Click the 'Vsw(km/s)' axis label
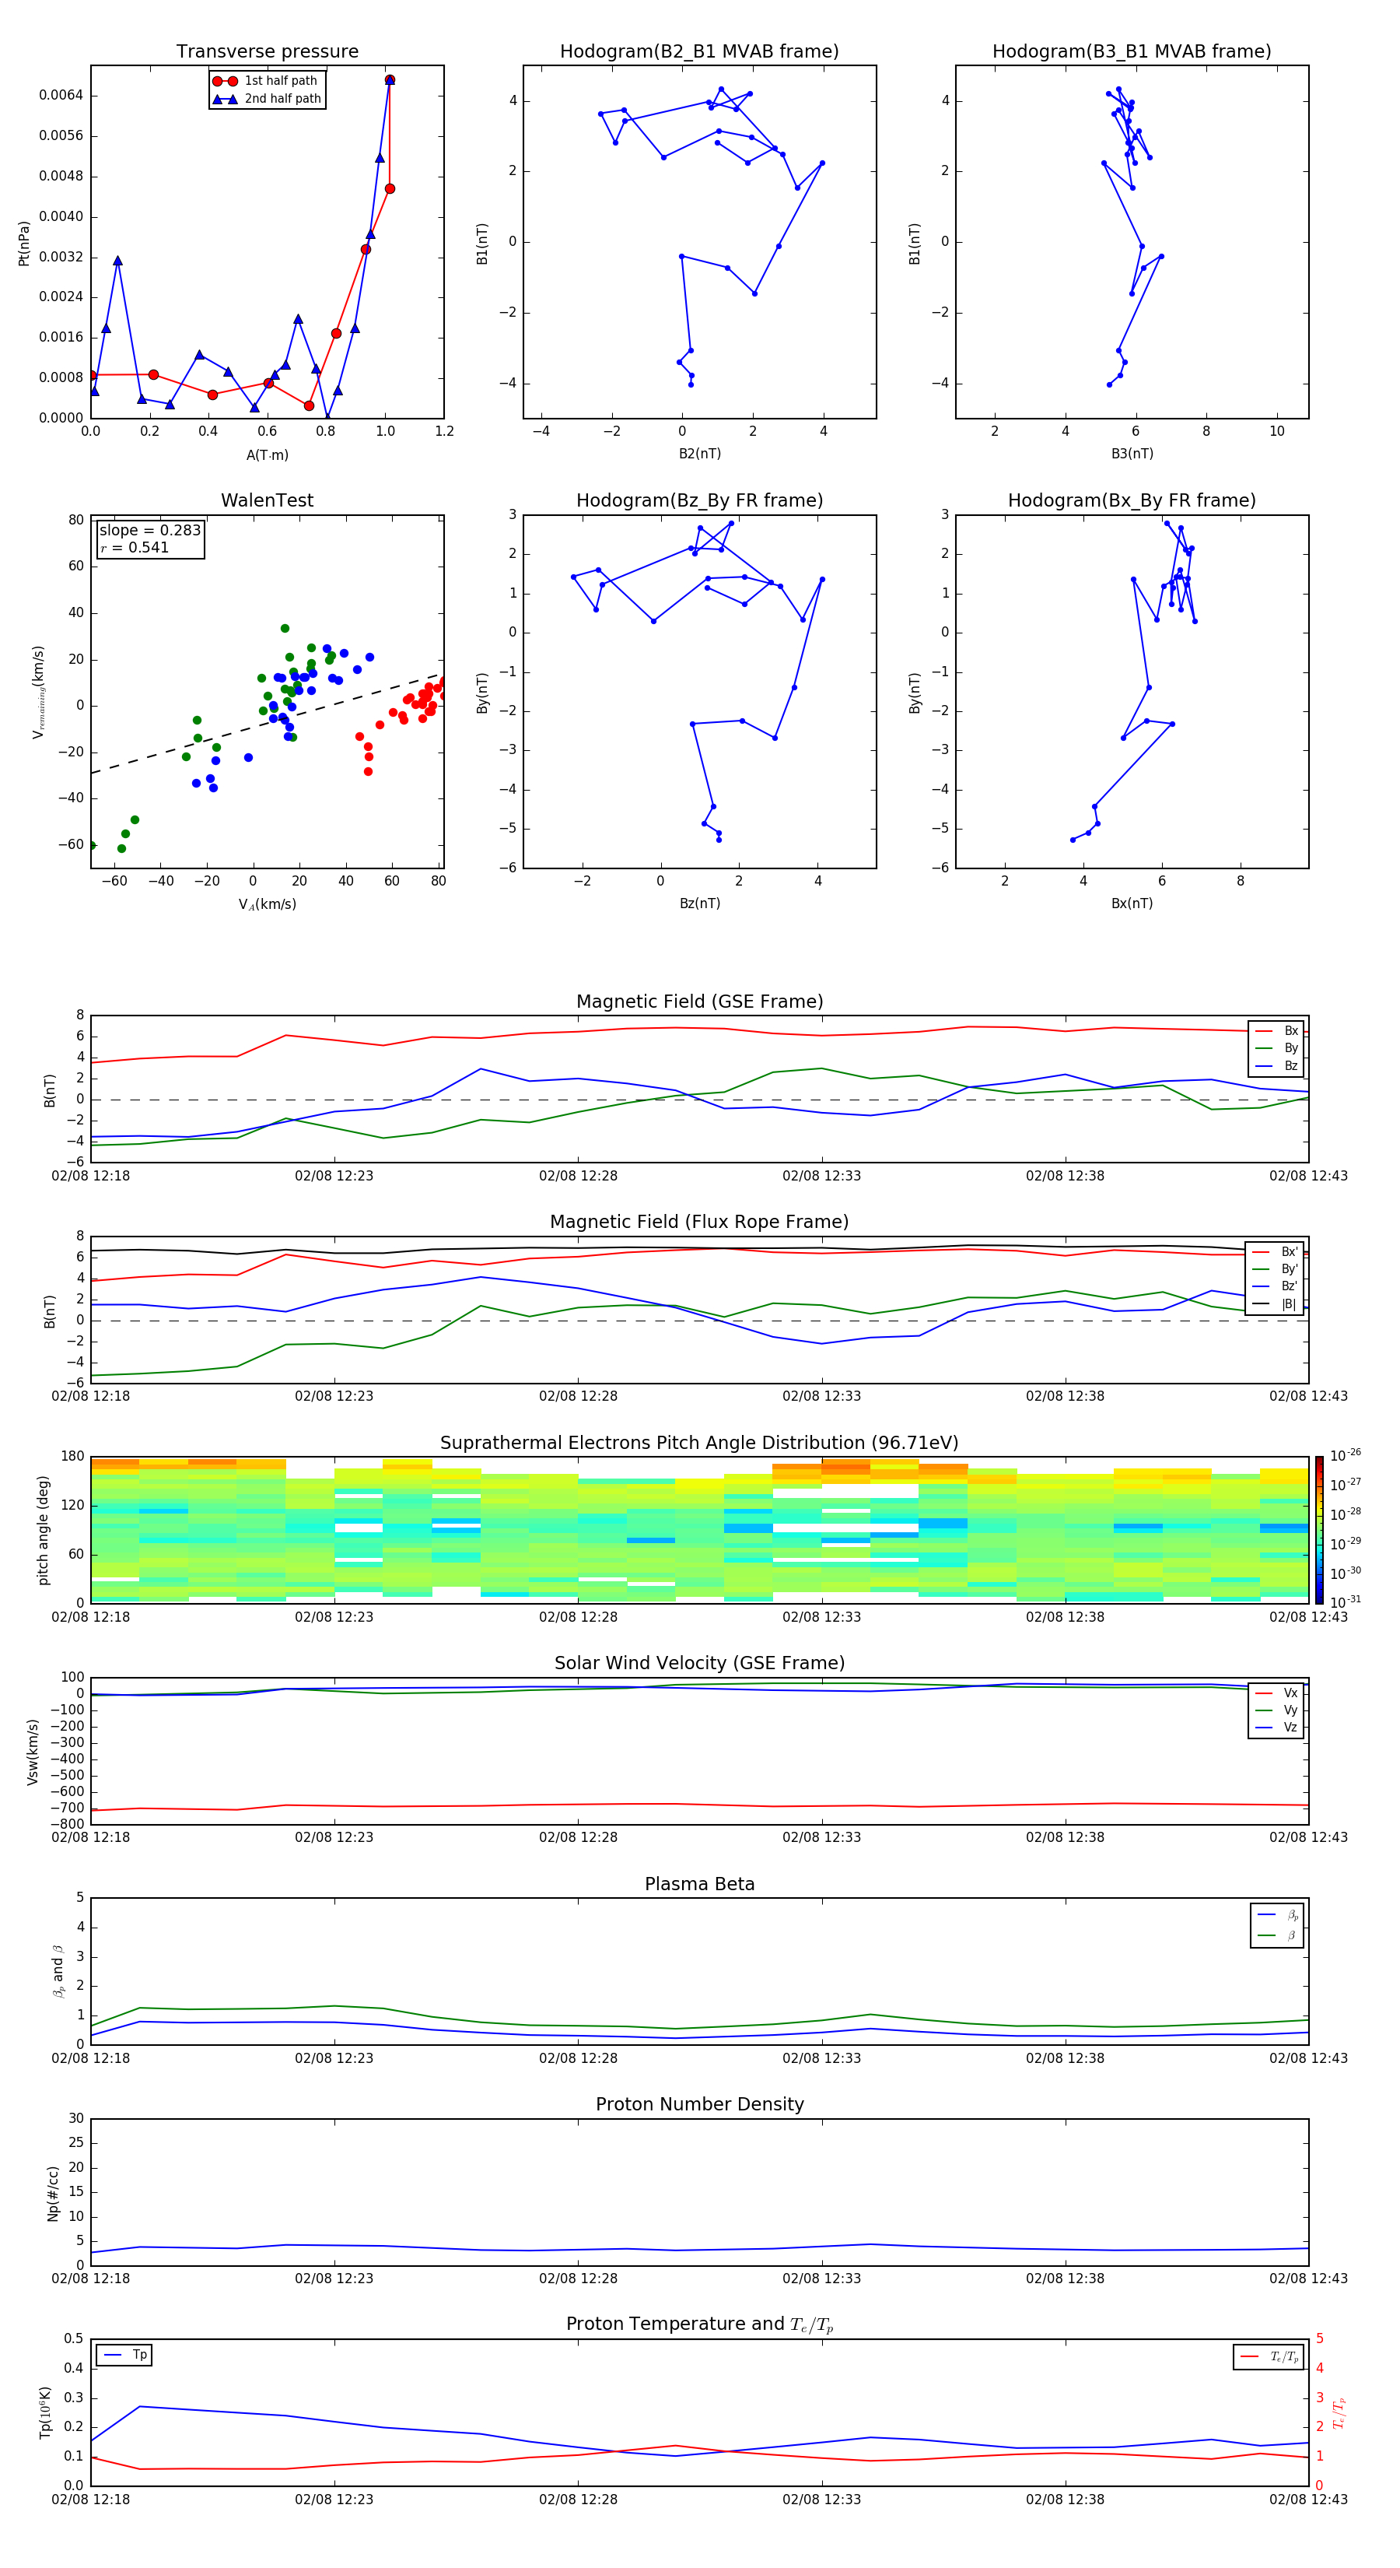 32,1752
